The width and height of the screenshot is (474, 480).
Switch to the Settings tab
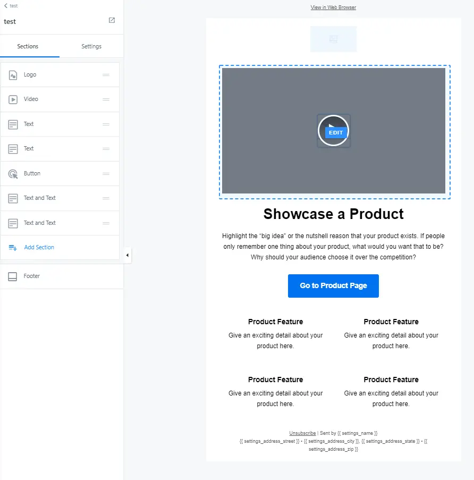[91, 46]
